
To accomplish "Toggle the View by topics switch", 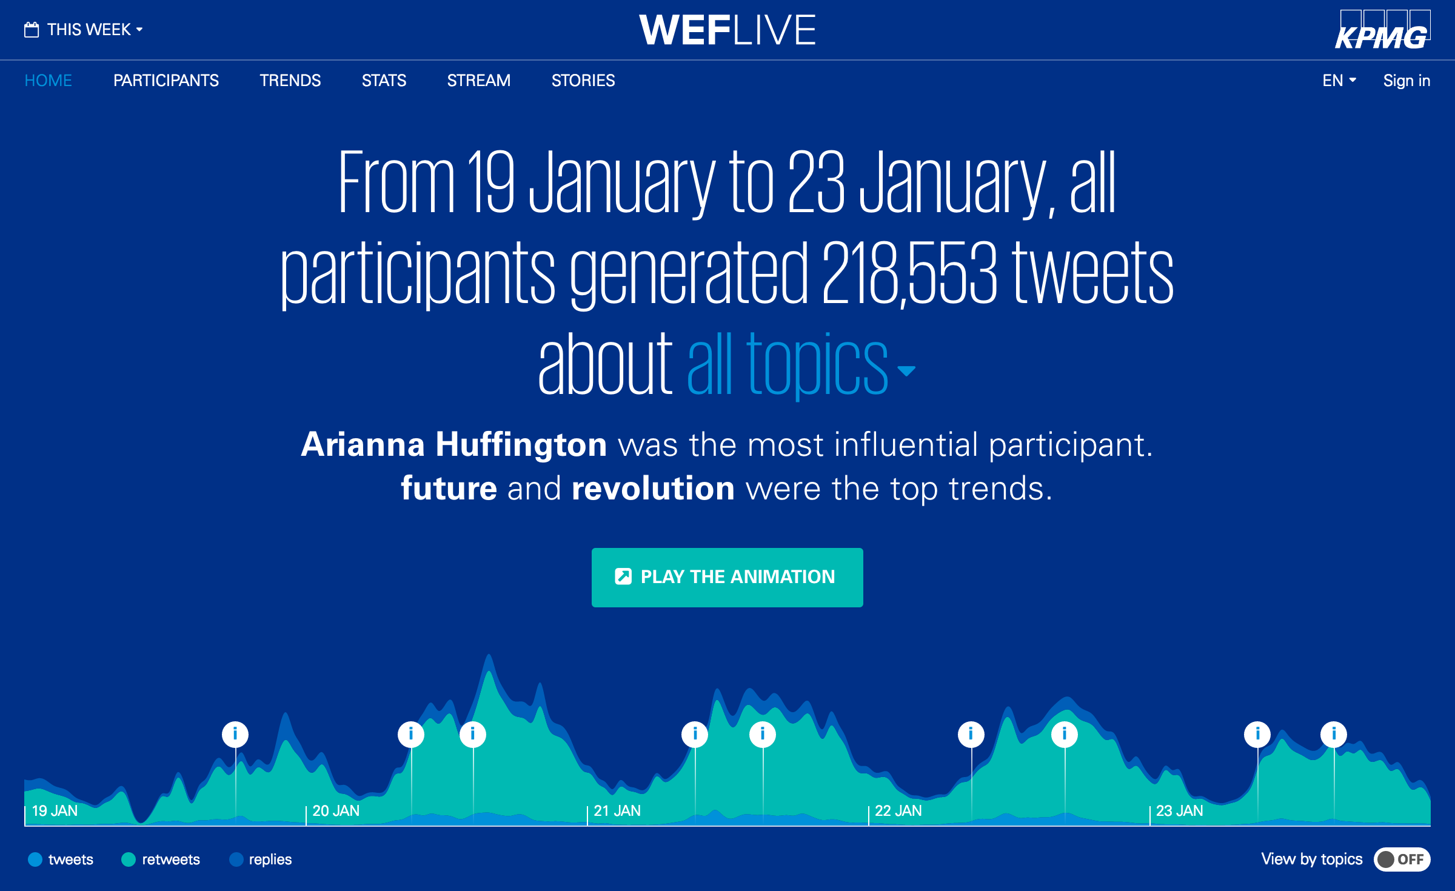I will pyautogui.click(x=1402, y=859).
